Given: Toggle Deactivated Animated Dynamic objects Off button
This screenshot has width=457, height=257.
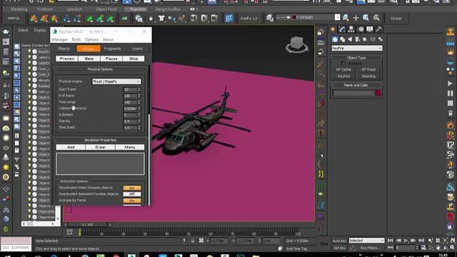Looking at the screenshot, I should point(131,194).
